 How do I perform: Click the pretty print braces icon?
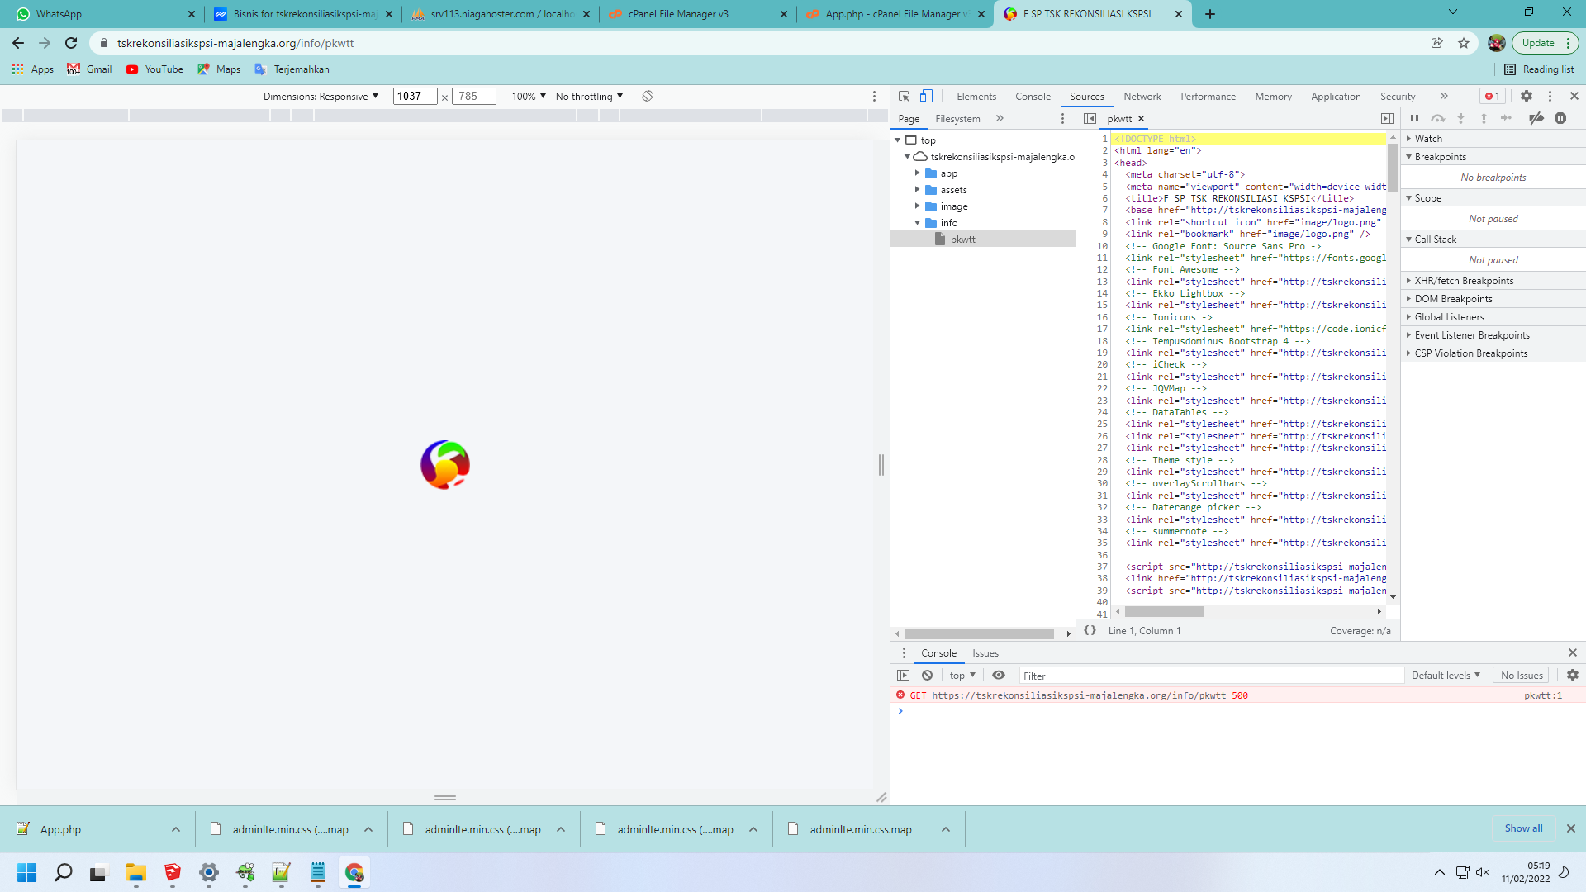tap(1090, 630)
